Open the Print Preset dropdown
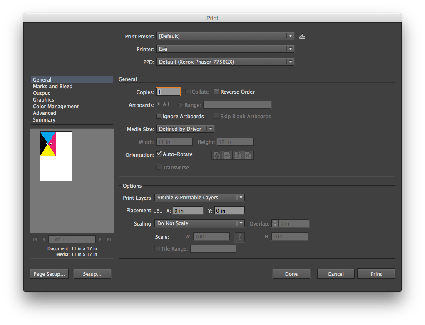 pos(225,36)
